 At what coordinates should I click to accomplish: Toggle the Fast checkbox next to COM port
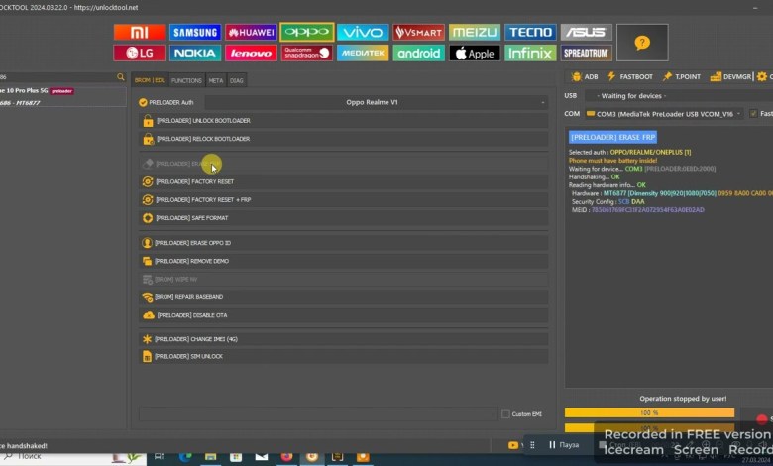[753, 114]
